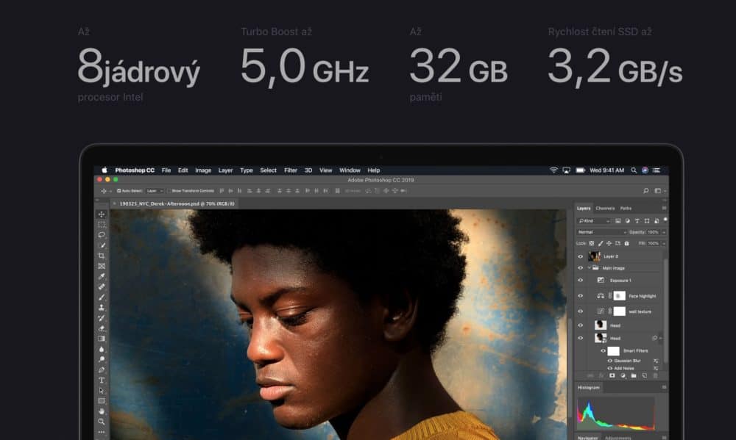Select the History Brush tool

pos(102,318)
